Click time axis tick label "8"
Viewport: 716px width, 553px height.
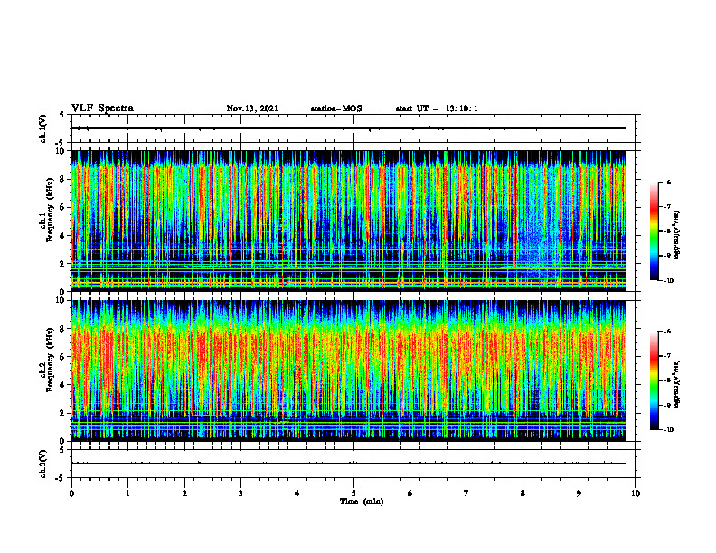point(523,493)
